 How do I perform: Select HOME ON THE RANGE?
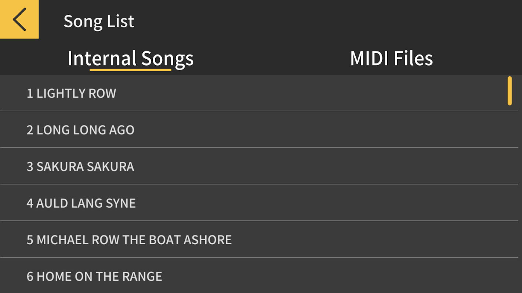tap(94, 277)
